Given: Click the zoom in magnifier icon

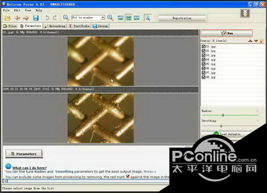Looking at the screenshot, I should (x=110, y=18).
